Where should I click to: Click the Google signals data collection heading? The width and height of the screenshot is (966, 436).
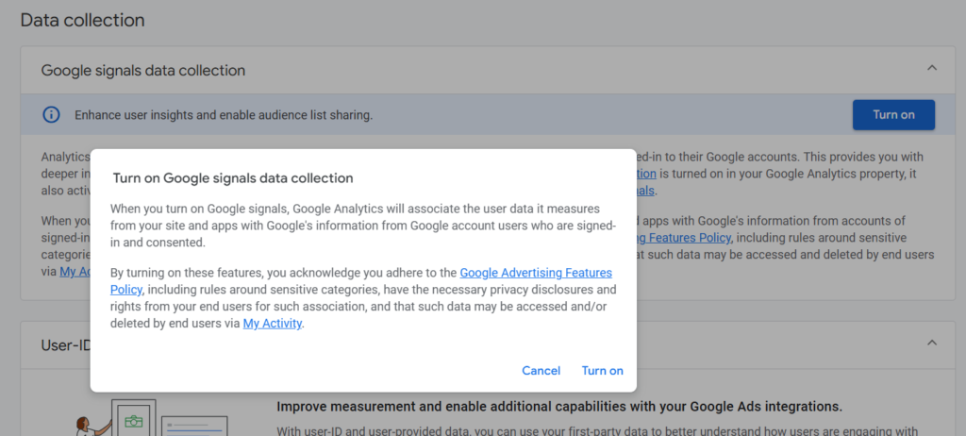click(143, 70)
